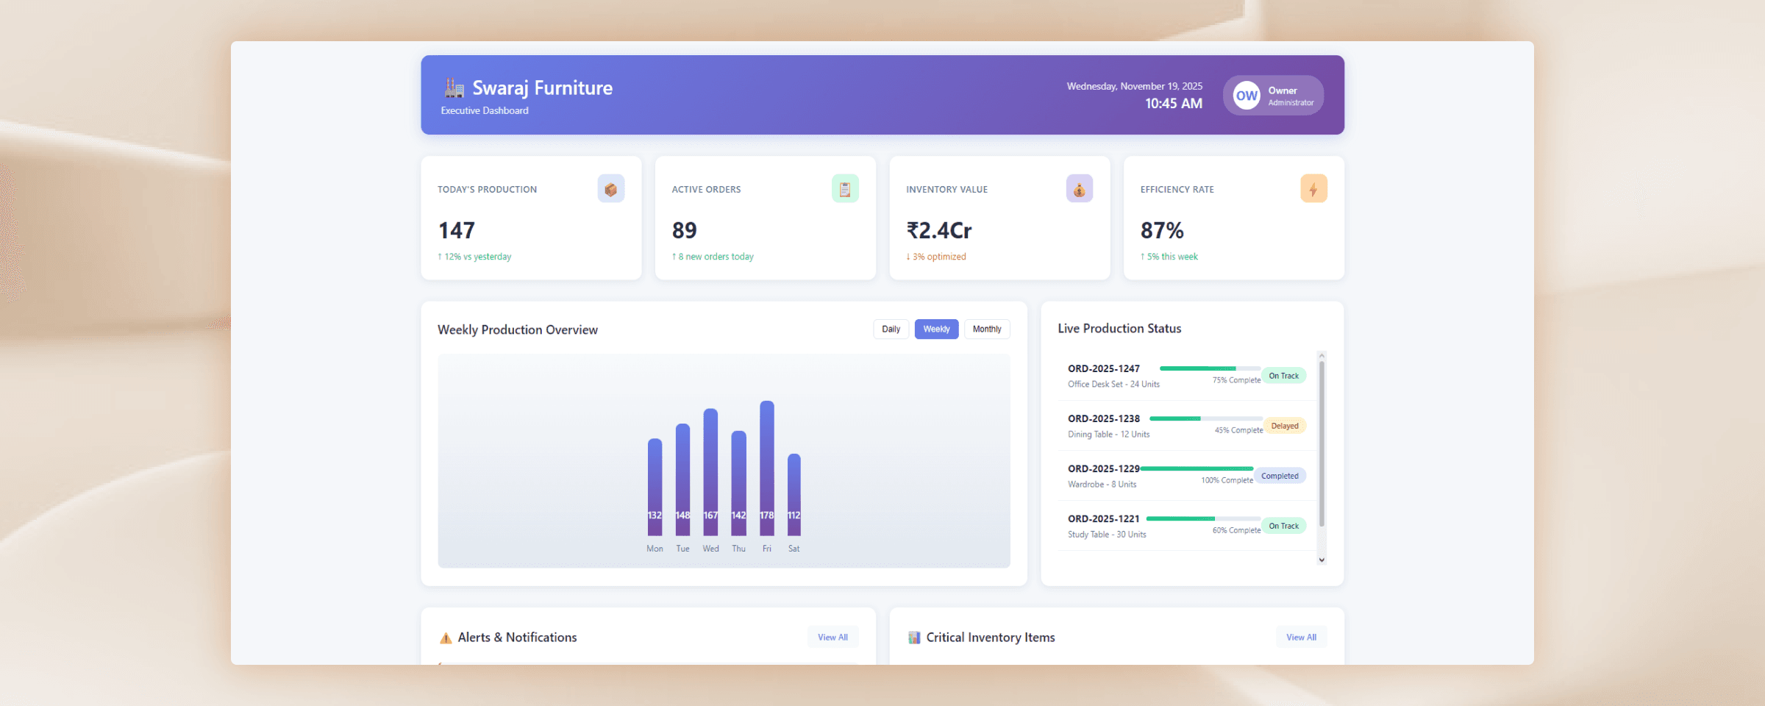This screenshot has height=706, width=1765.
Task: Click the Active Orders clipboard icon
Action: 845,189
